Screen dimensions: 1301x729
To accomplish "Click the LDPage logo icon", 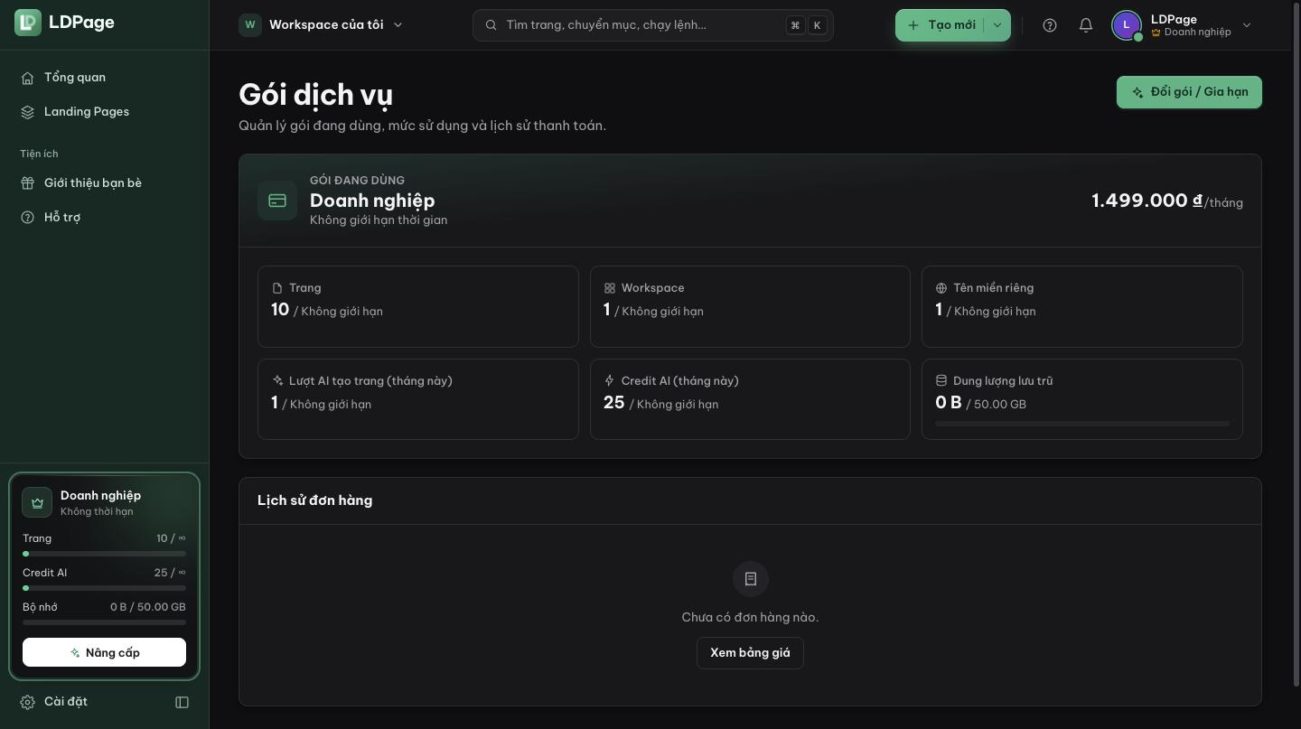I will (x=28, y=23).
